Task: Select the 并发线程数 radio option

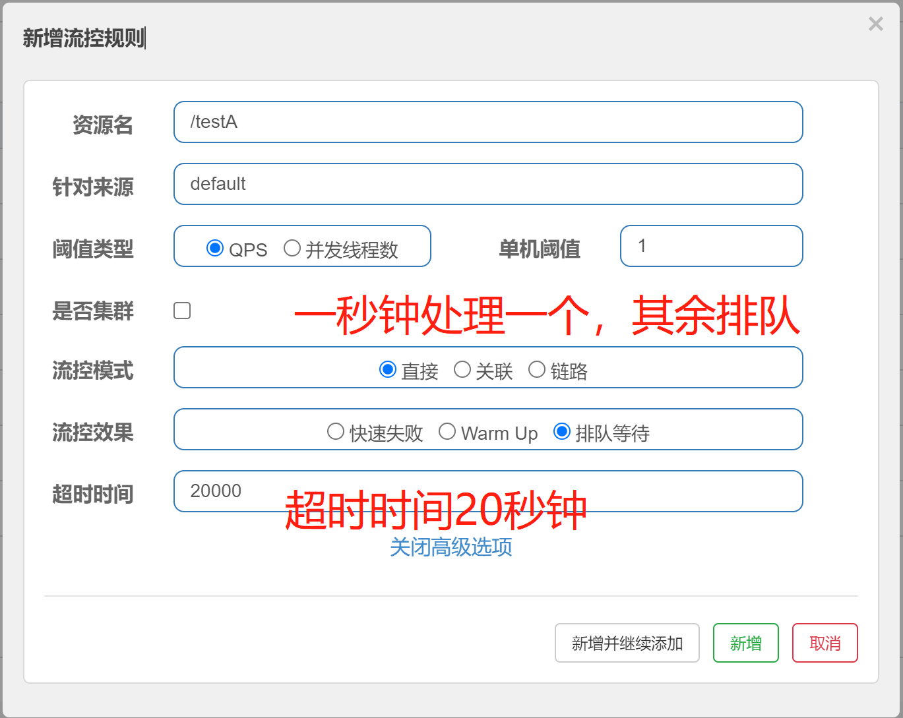Action: pyautogui.click(x=292, y=248)
